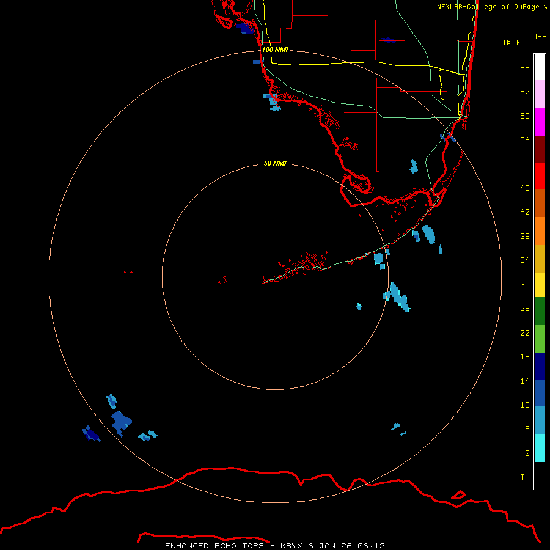Select the light green legend swatch
This screenshot has width=550, height=550.
point(540,339)
